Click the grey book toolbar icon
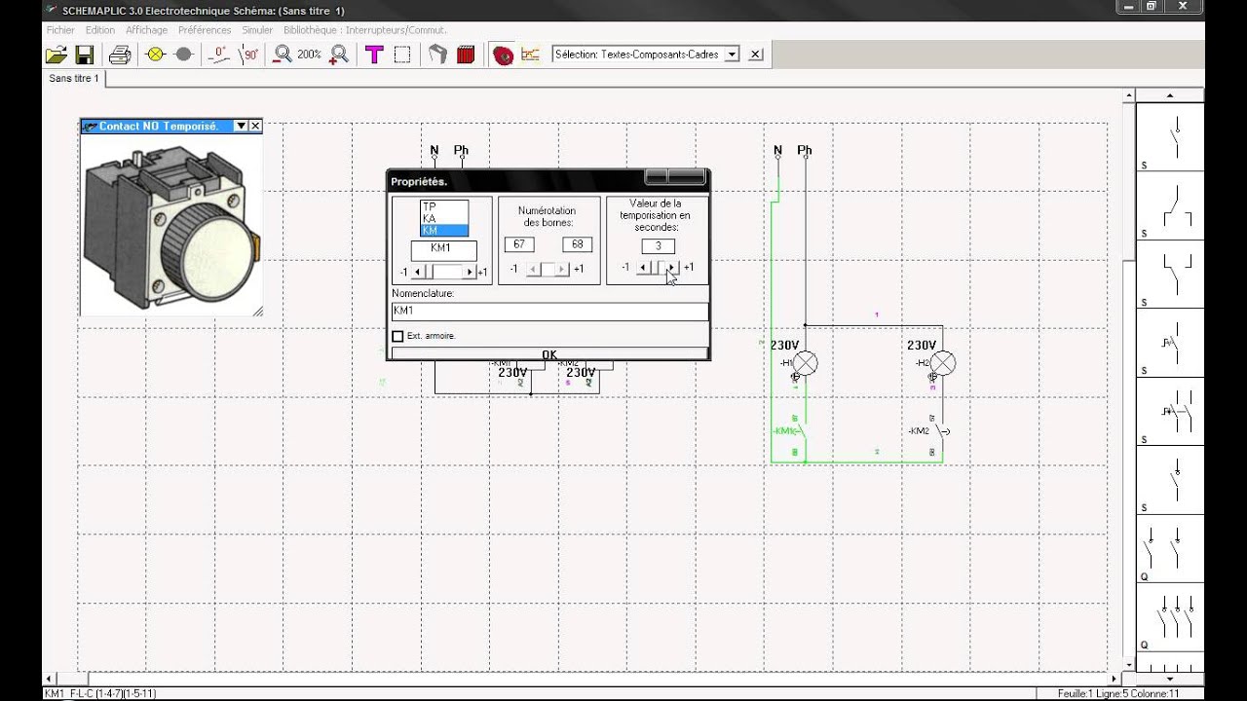The width and height of the screenshot is (1247, 701). (437, 55)
